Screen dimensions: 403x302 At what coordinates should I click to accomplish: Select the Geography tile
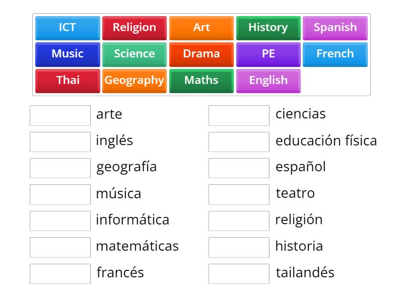(x=135, y=81)
